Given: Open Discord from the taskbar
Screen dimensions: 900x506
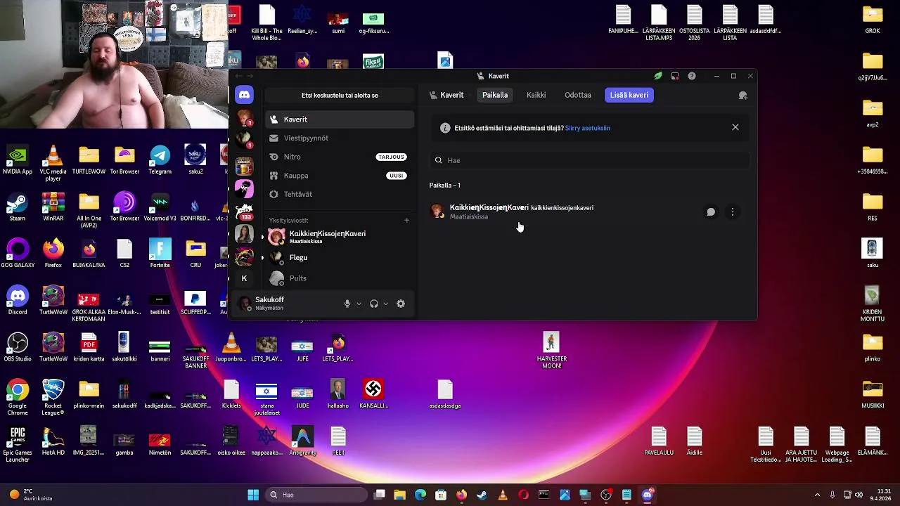Looking at the screenshot, I should [x=647, y=495].
